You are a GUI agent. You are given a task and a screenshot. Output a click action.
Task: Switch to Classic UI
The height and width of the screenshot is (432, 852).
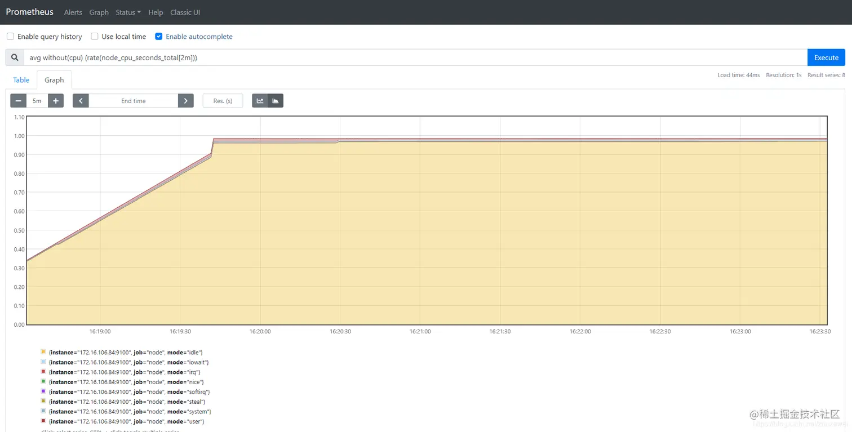pos(185,12)
